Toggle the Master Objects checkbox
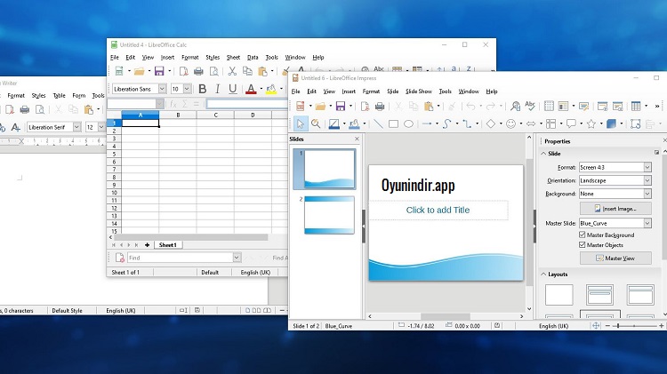The height and width of the screenshot is (374, 667). (583, 245)
